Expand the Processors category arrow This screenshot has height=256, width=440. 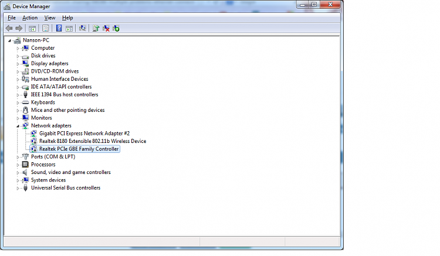coord(18,165)
